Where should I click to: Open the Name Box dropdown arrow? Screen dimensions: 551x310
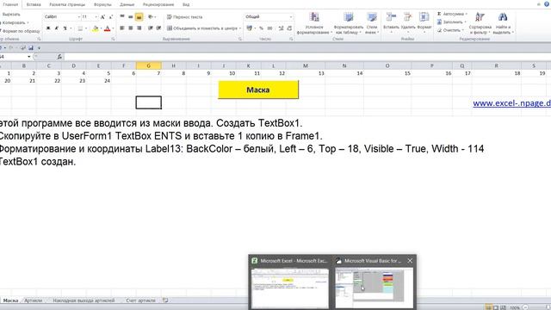pyautogui.click(x=28, y=57)
